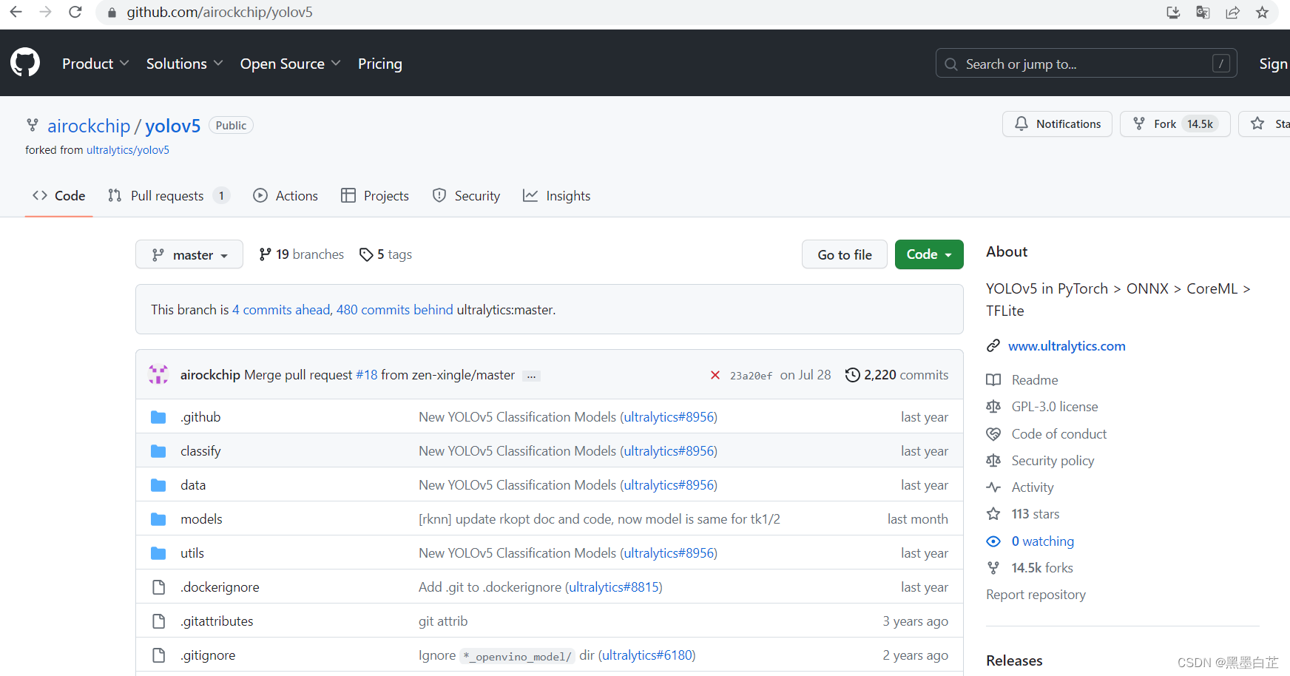Open the www.ultralytics.com website link

click(x=1067, y=346)
